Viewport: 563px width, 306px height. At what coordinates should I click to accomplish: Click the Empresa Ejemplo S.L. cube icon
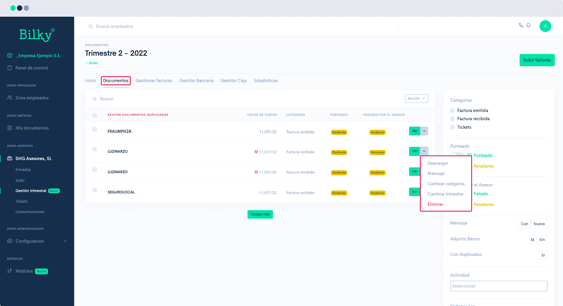click(10, 55)
